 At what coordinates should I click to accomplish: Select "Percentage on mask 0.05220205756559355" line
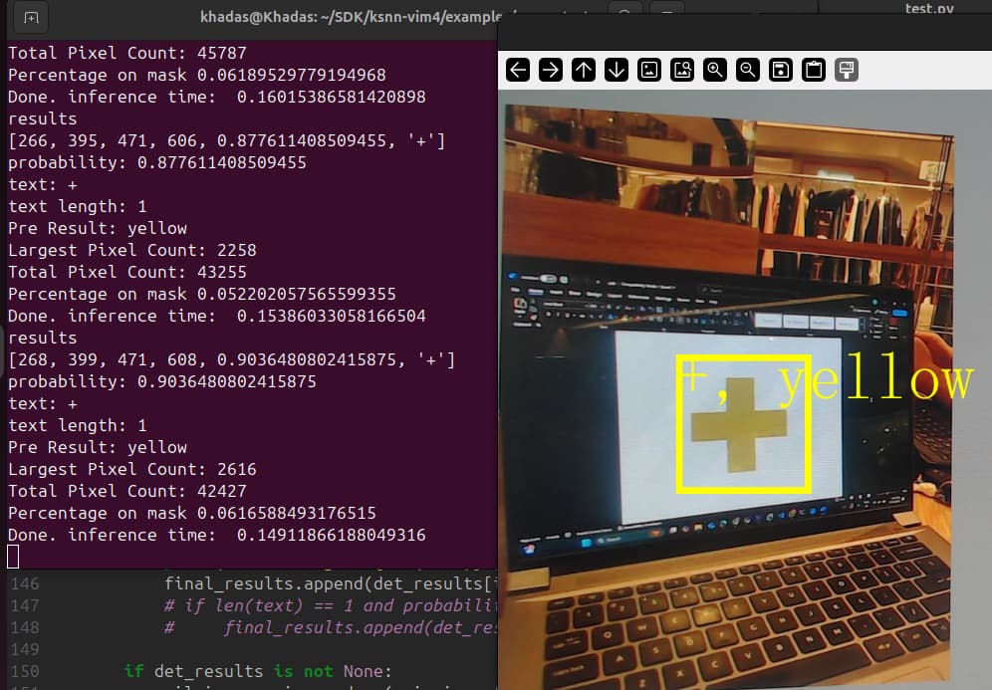point(202,294)
